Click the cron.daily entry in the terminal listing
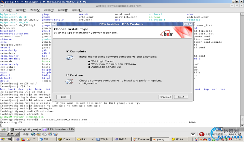 [x=8, y=50]
